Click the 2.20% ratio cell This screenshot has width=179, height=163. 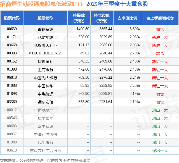click(x=135, y=85)
